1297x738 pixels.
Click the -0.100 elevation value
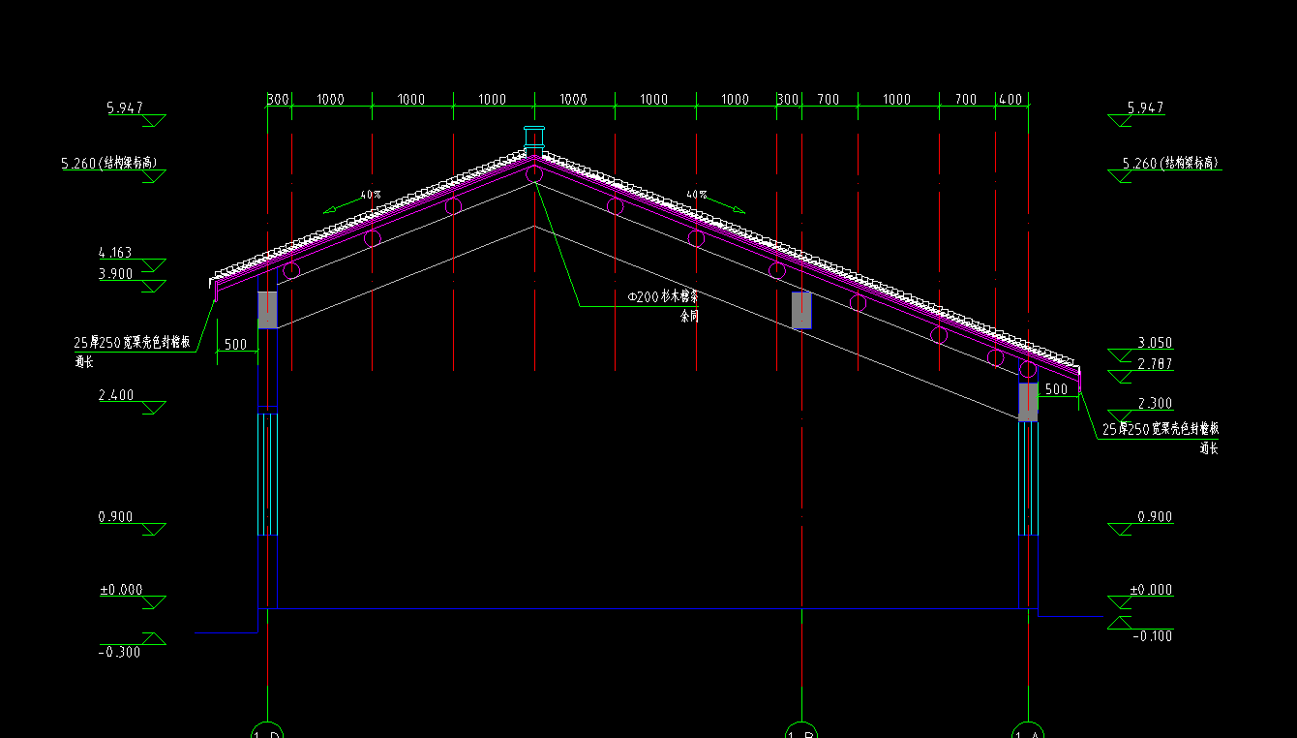(1151, 635)
